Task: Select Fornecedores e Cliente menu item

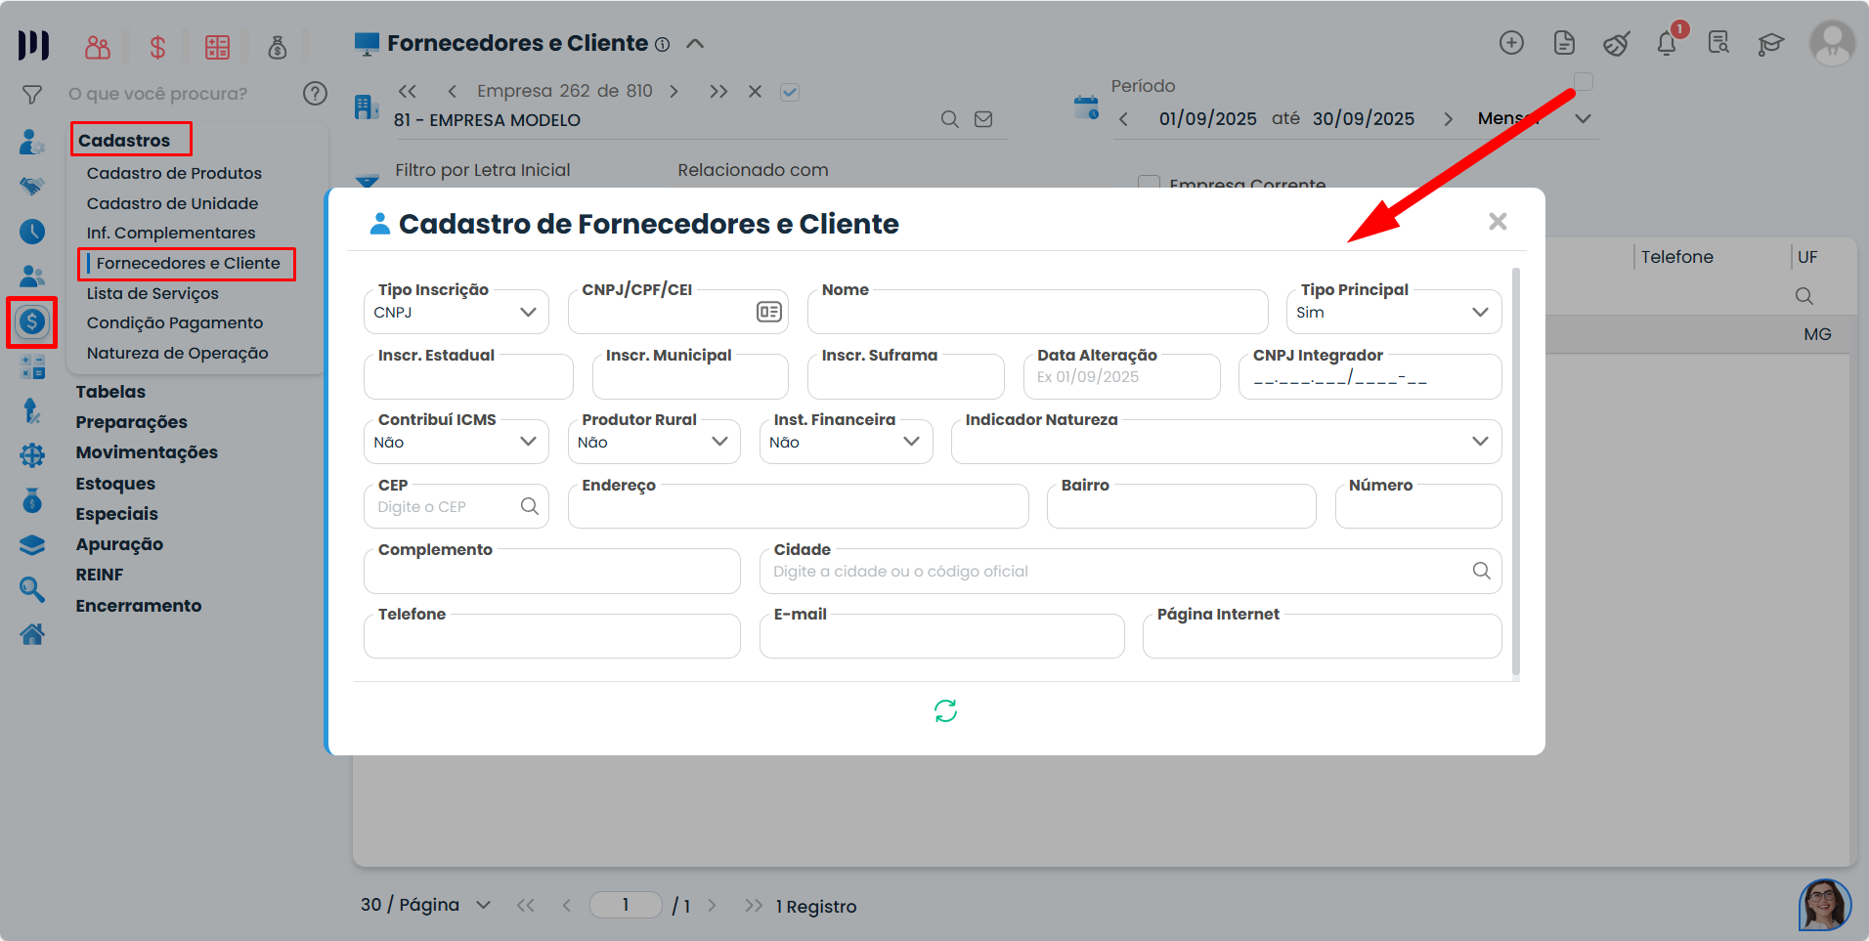Action: pyautogui.click(x=188, y=263)
